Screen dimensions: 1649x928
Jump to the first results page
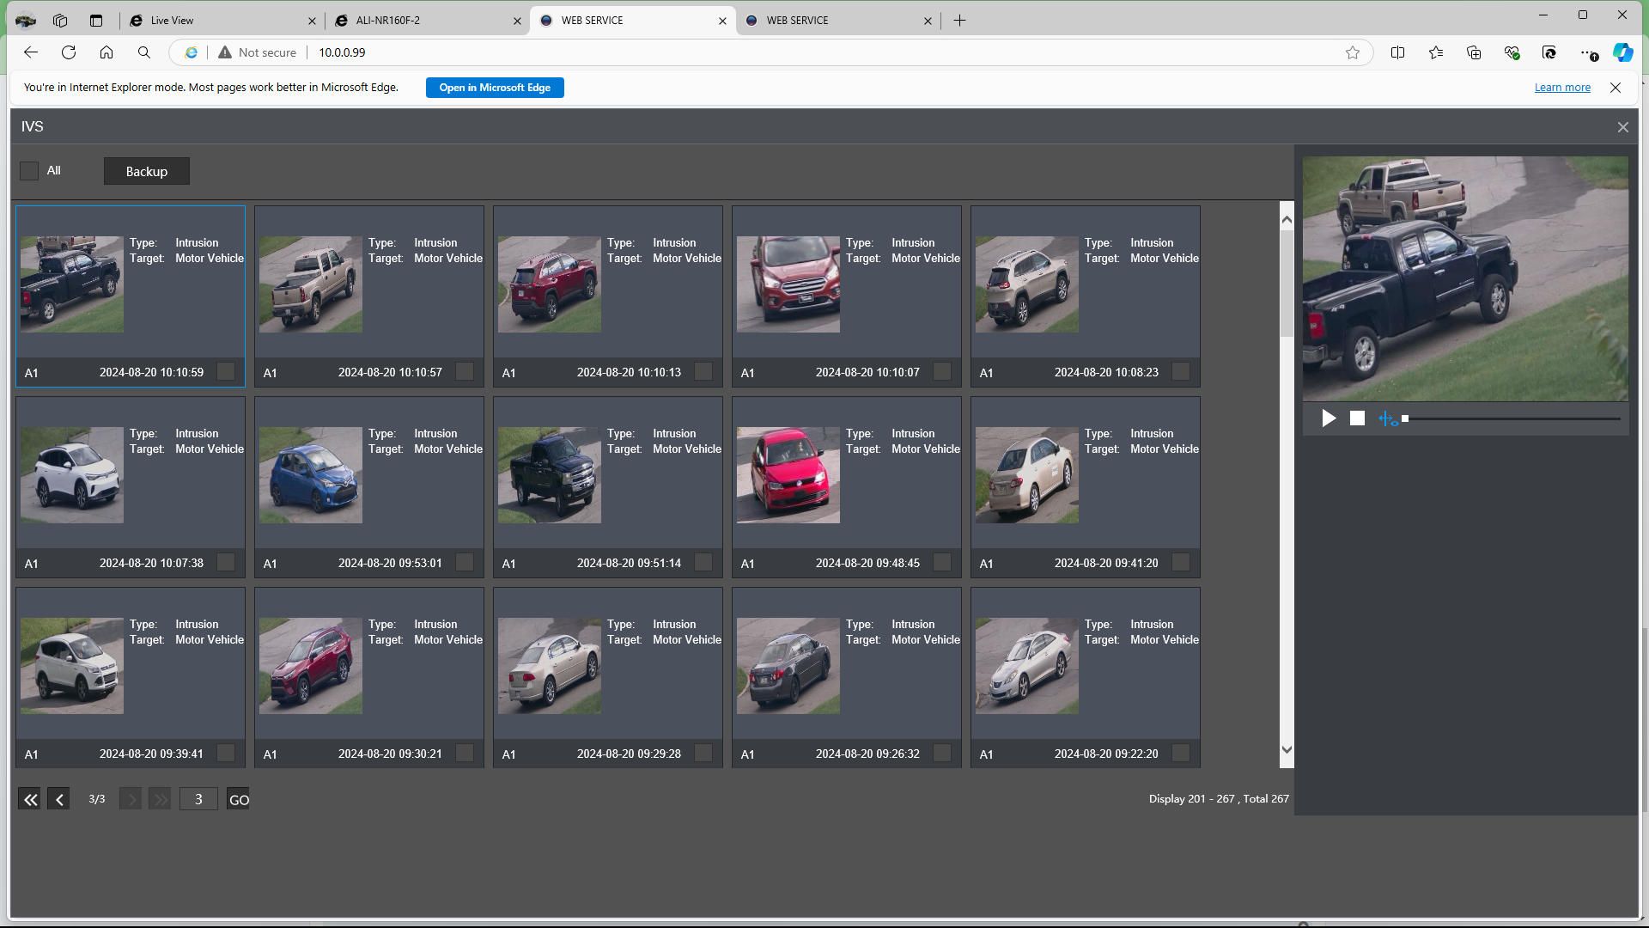[30, 799]
